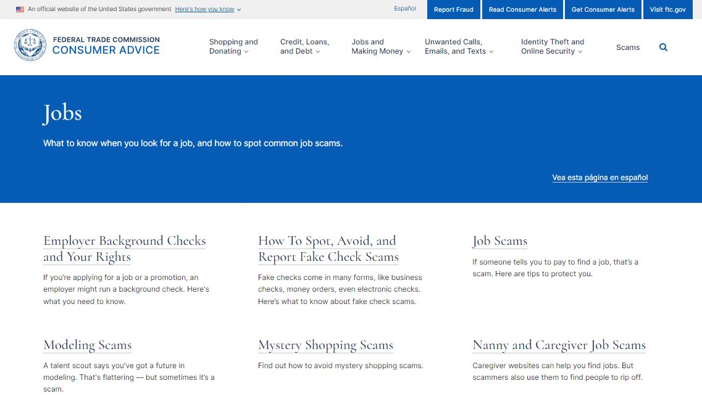Expand the Shopping and Donating menu
Screen dimensions: 702x407
click(233, 46)
